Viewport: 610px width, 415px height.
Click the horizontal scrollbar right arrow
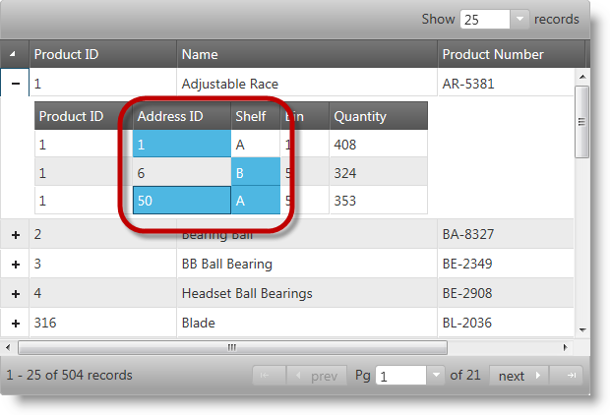coord(565,347)
